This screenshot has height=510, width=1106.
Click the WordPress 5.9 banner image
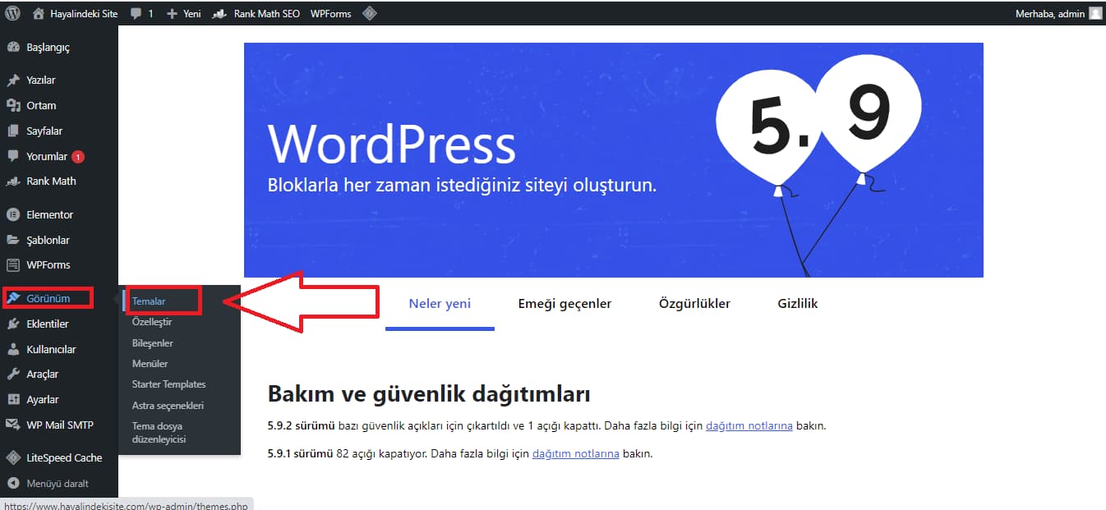click(x=614, y=160)
